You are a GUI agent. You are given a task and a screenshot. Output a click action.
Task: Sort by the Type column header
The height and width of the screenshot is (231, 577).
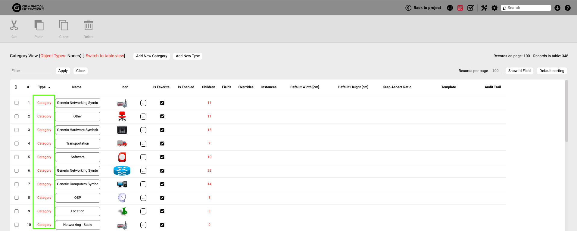tap(42, 87)
